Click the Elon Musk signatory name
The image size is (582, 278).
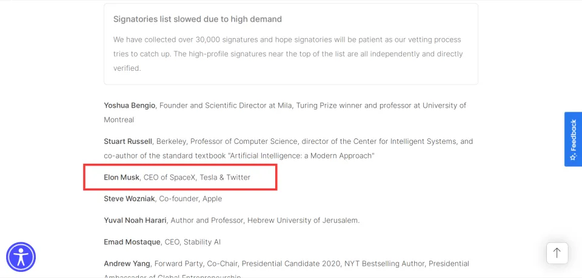122,178
